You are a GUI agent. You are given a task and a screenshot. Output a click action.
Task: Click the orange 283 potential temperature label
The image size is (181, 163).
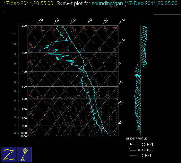click(x=31, y=80)
